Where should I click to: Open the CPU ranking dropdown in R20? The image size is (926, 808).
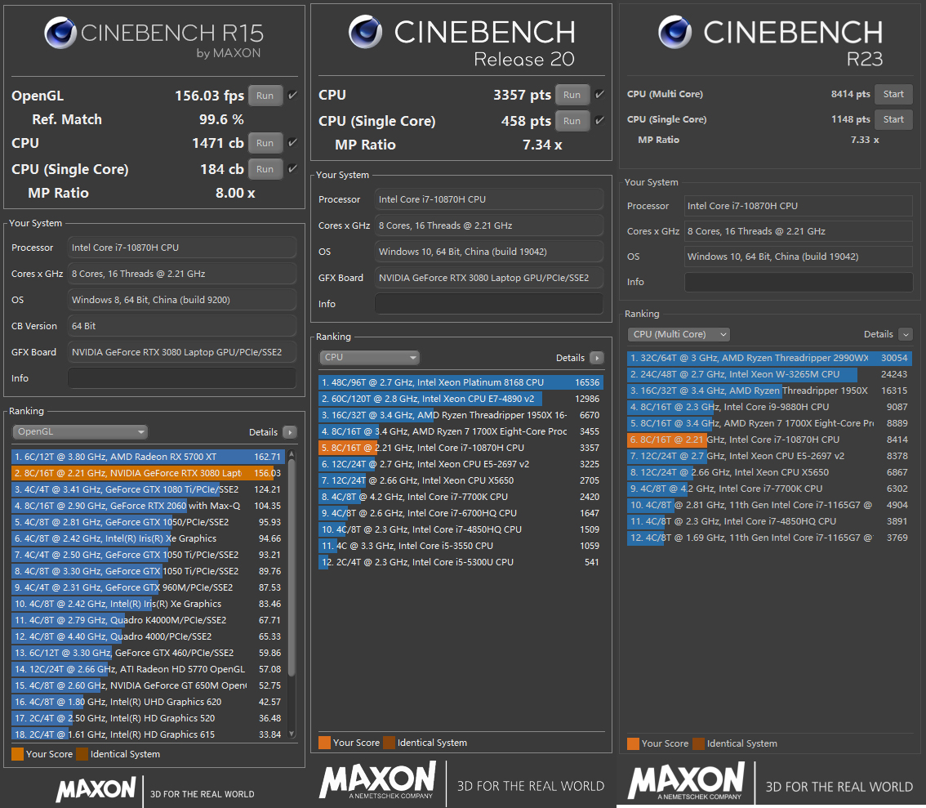click(369, 358)
